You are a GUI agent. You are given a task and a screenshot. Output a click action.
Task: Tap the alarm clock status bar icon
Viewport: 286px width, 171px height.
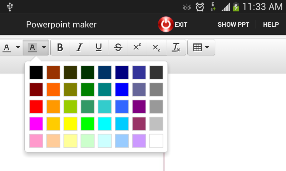200,7
